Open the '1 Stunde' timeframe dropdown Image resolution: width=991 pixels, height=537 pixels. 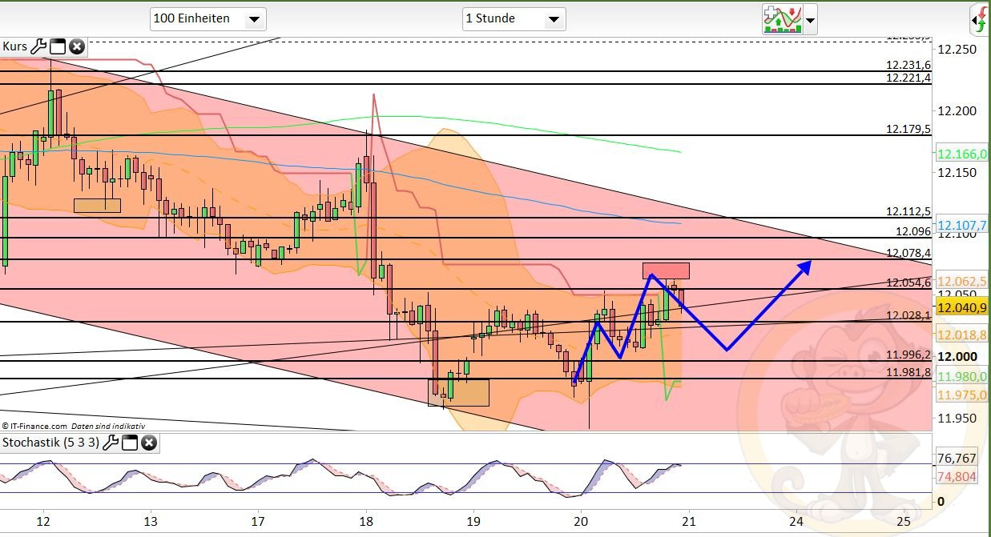pos(514,18)
